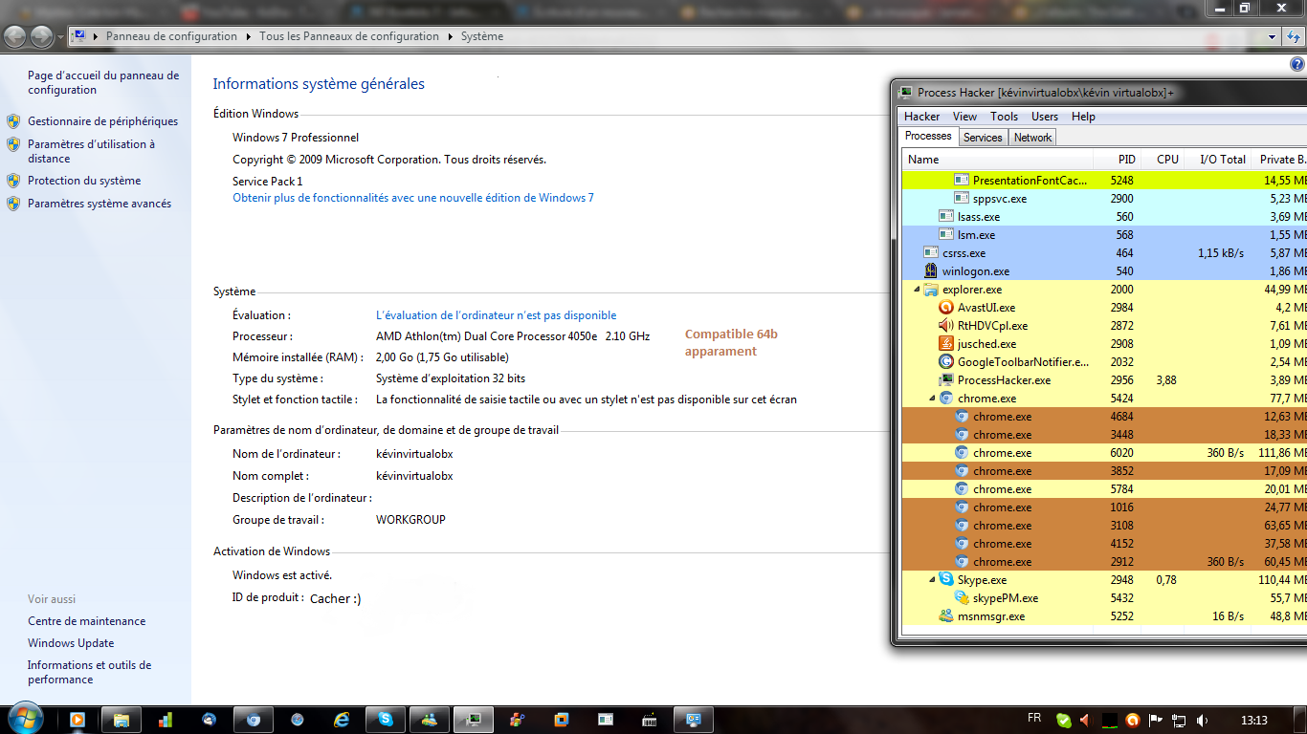This screenshot has height=734, width=1307.
Task: Open Control Panel help question-mark icon
Action: click(x=1297, y=64)
